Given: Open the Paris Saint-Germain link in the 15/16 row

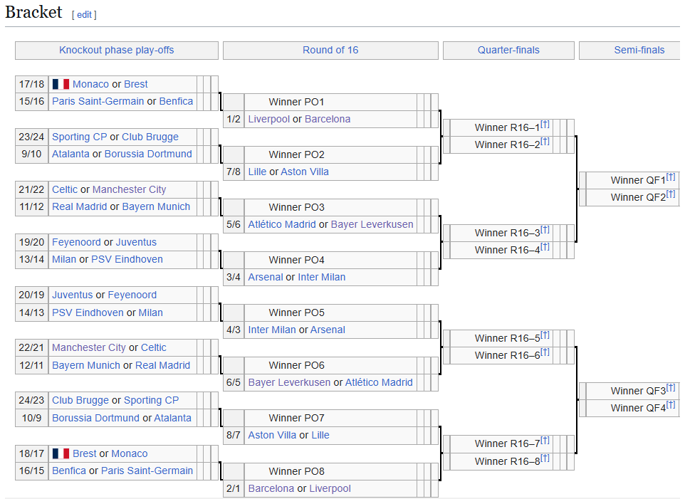Looking at the screenshot, I should coord(98,101).
